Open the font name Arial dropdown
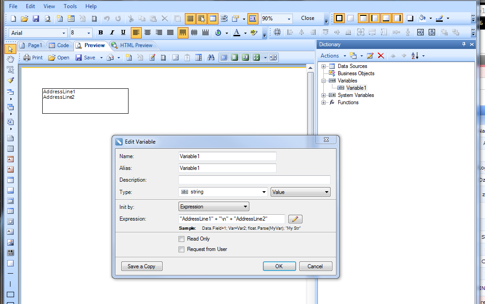485x304 pixels. point(64,33)
